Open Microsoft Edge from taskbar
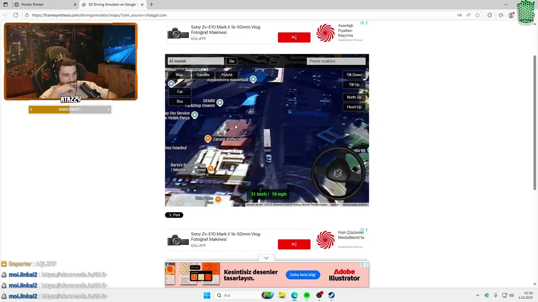The height and width of the screenshot is (302, 538). click(294, 295)
